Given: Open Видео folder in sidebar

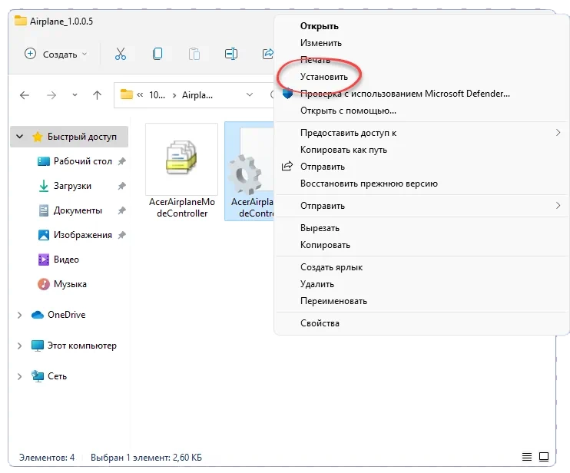Looking at the screenshot, I should 66,260.
